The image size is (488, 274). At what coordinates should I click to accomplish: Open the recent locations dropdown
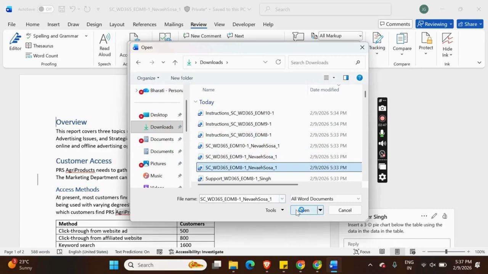(x=163, y=62)
